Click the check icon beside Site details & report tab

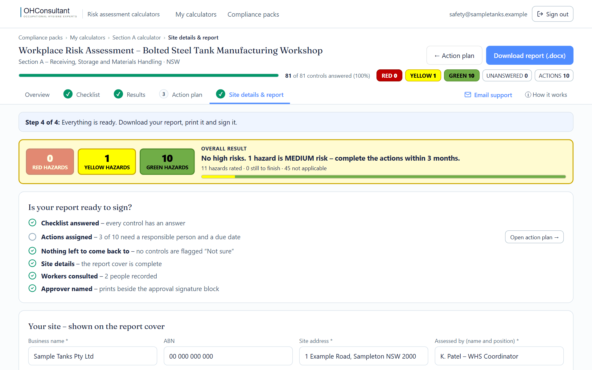pos(220,94)
